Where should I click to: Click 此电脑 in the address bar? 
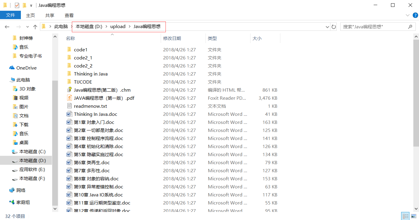pos(61,27)
